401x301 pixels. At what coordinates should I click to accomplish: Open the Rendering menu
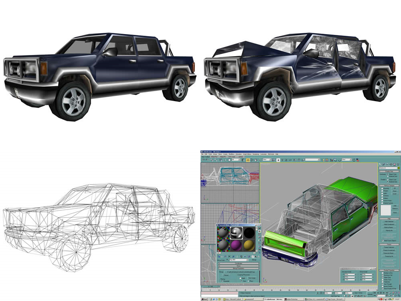[x=256, y=154]
